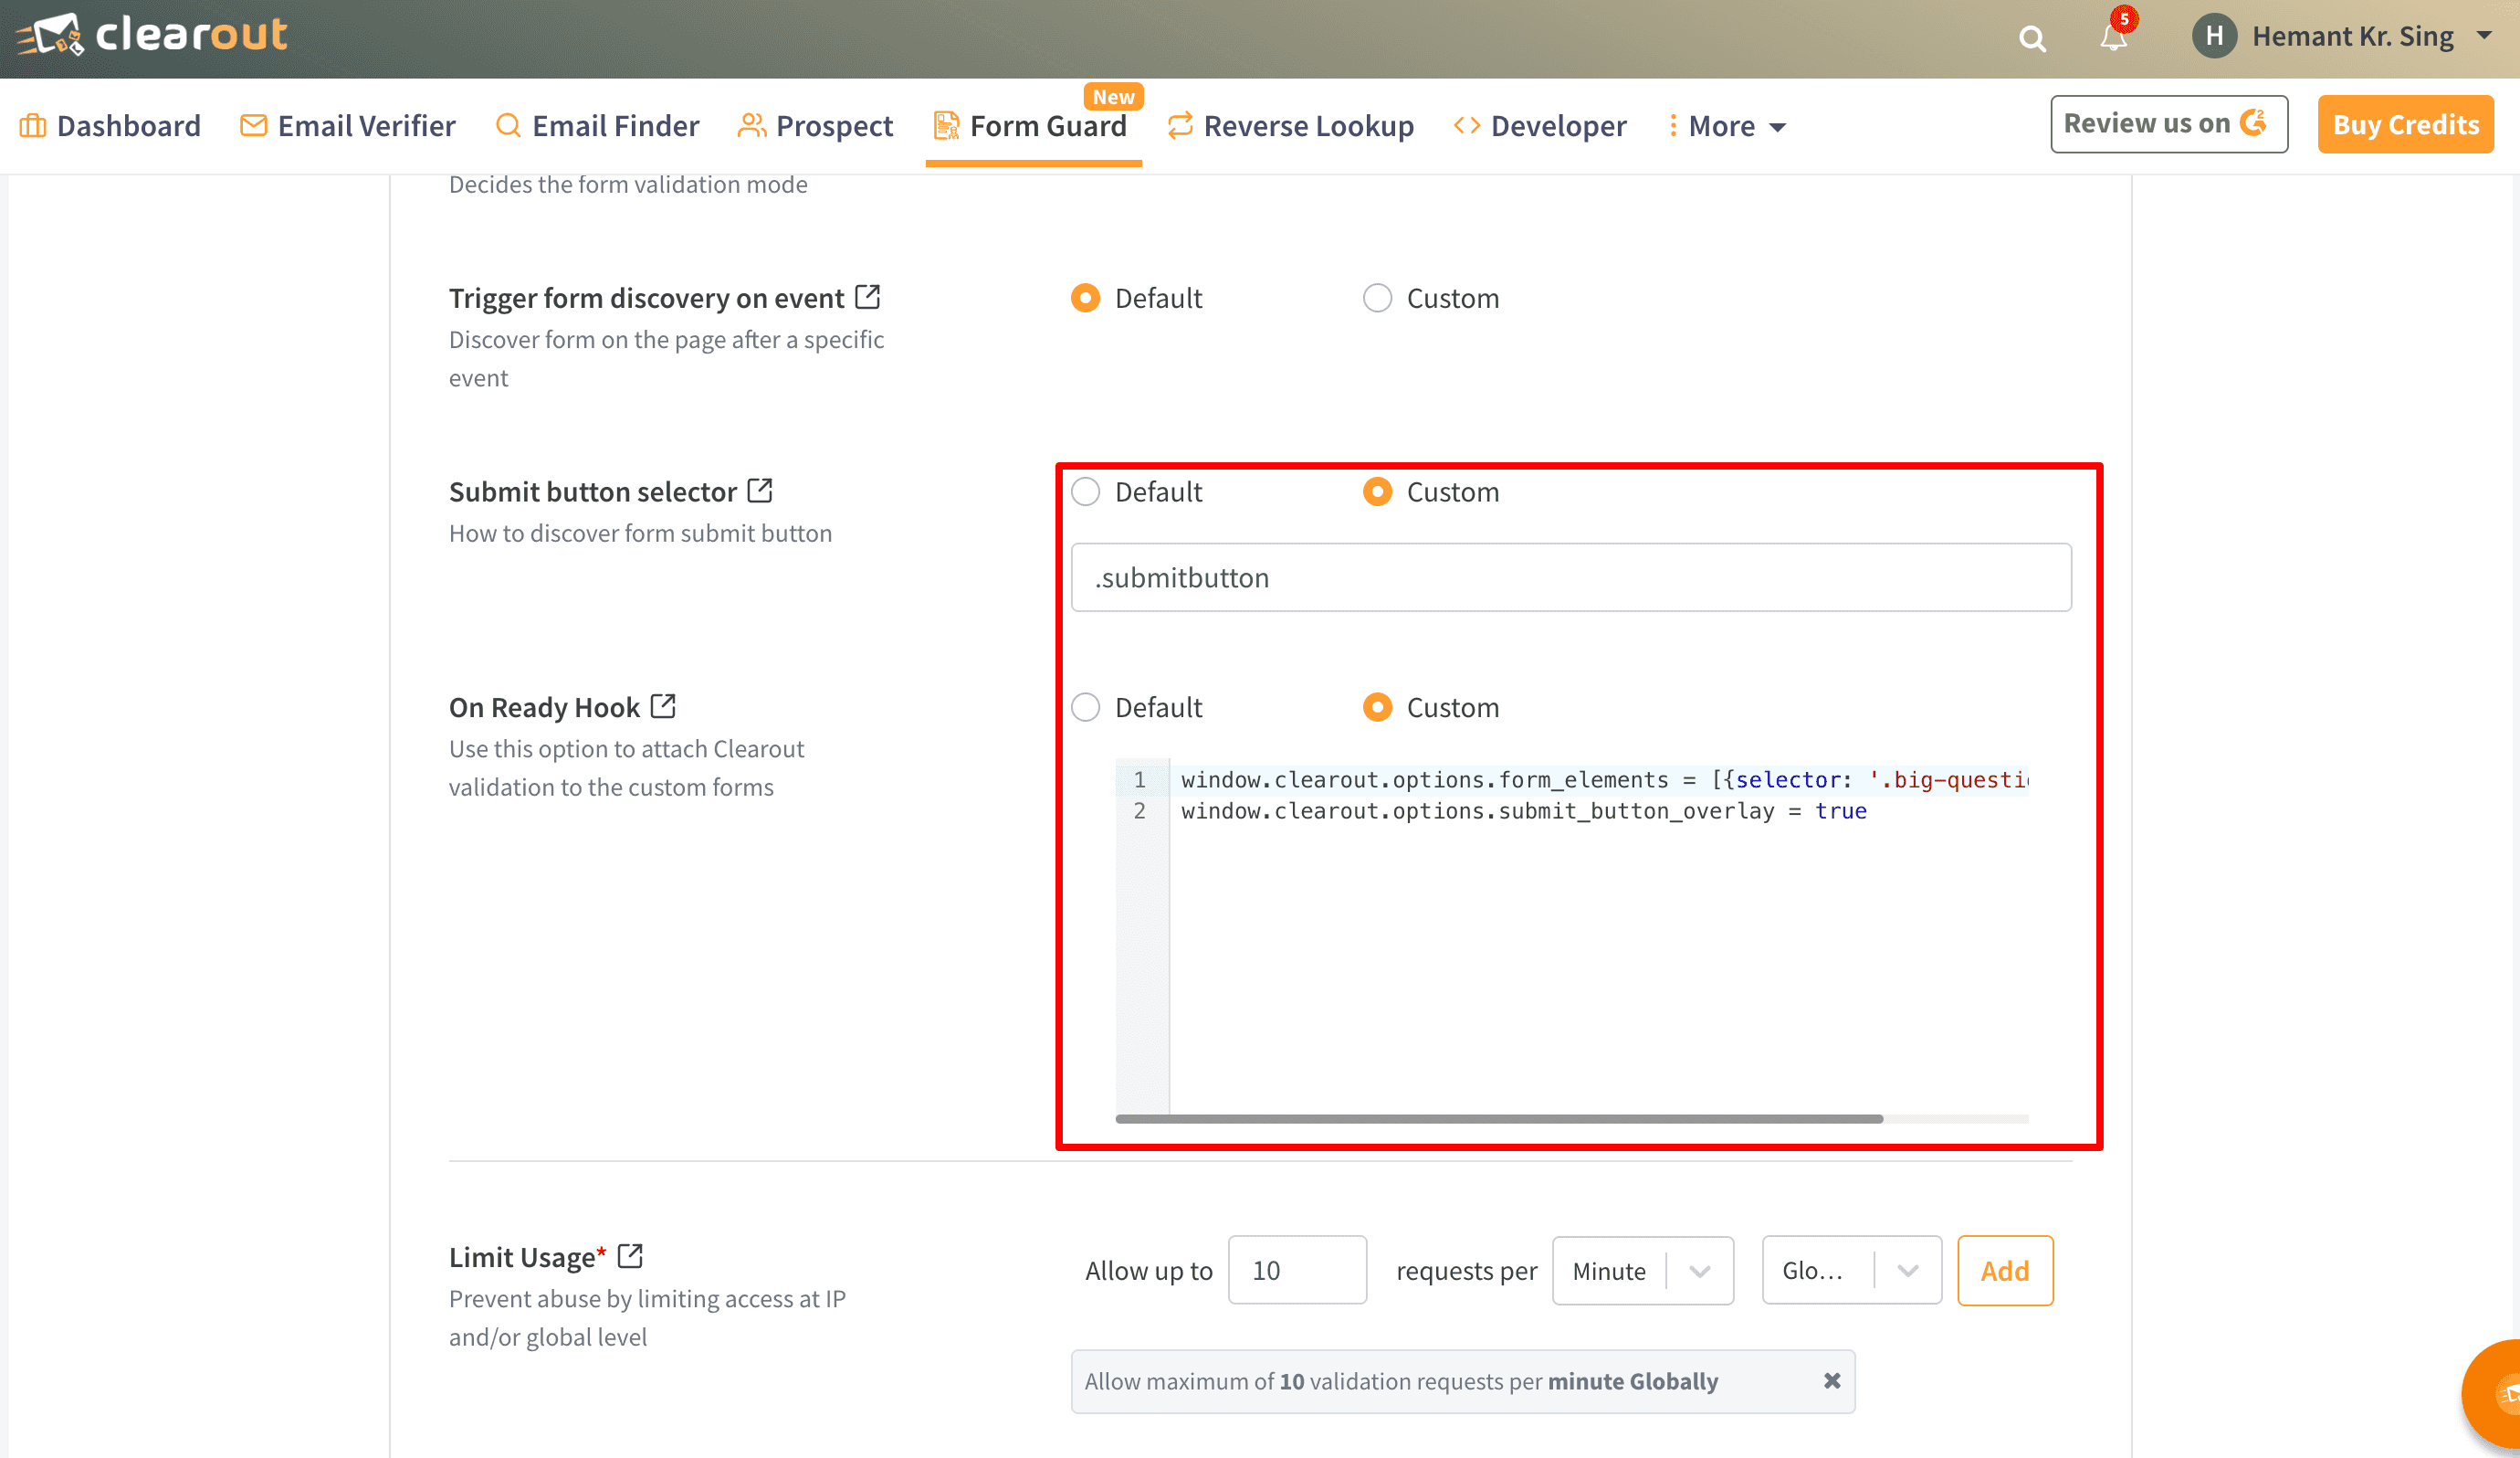
Task: Select Default for On Ready Hook
Action: click(1085, 706)
